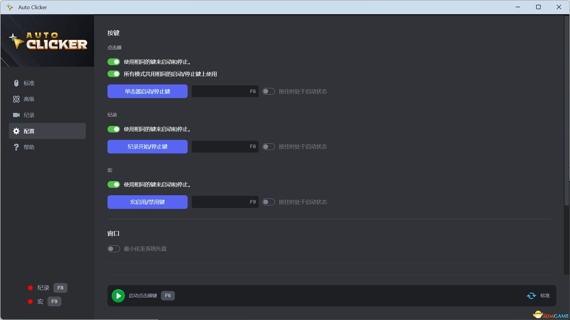This screenshot has height=320, width=570.
Task: Click the mouse icon for 标准 mode
Action: pyautogui.click(x=16, y=83)
